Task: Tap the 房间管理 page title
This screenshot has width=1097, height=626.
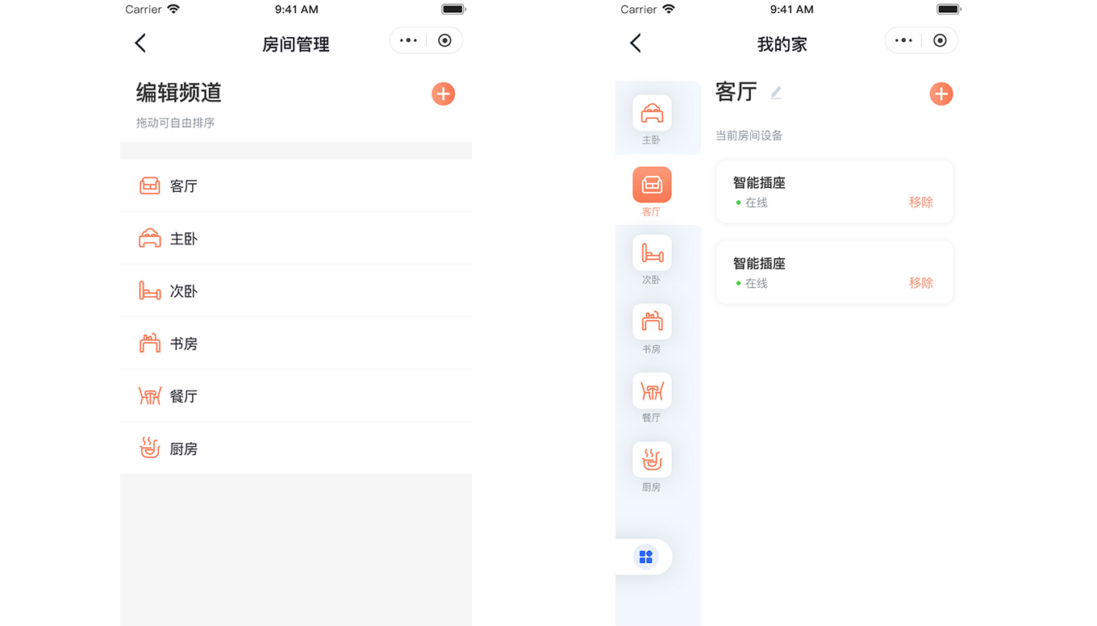Action: [x=296, y=44]
